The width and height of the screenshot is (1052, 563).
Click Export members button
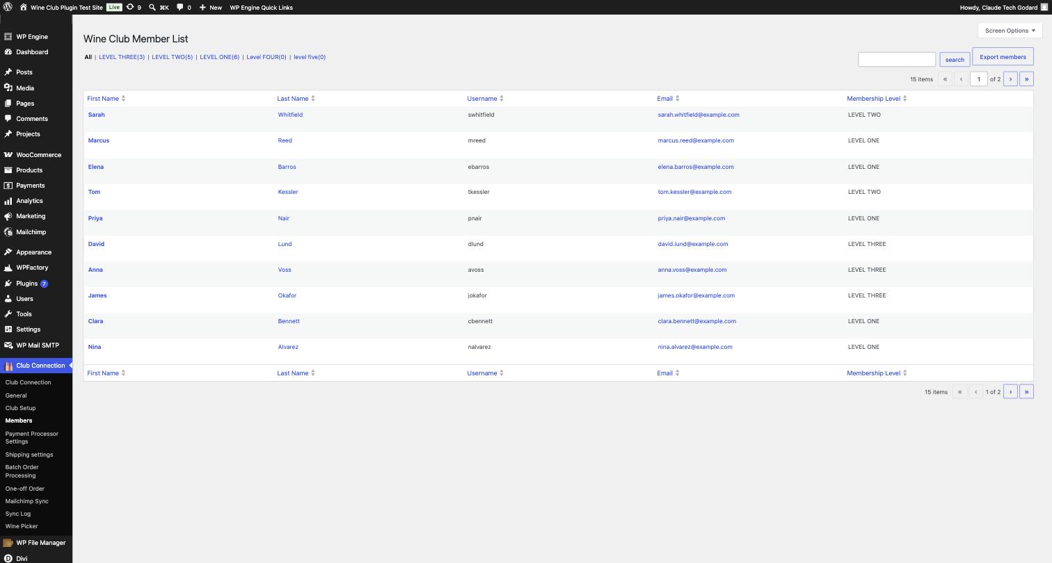[1003, 57]
